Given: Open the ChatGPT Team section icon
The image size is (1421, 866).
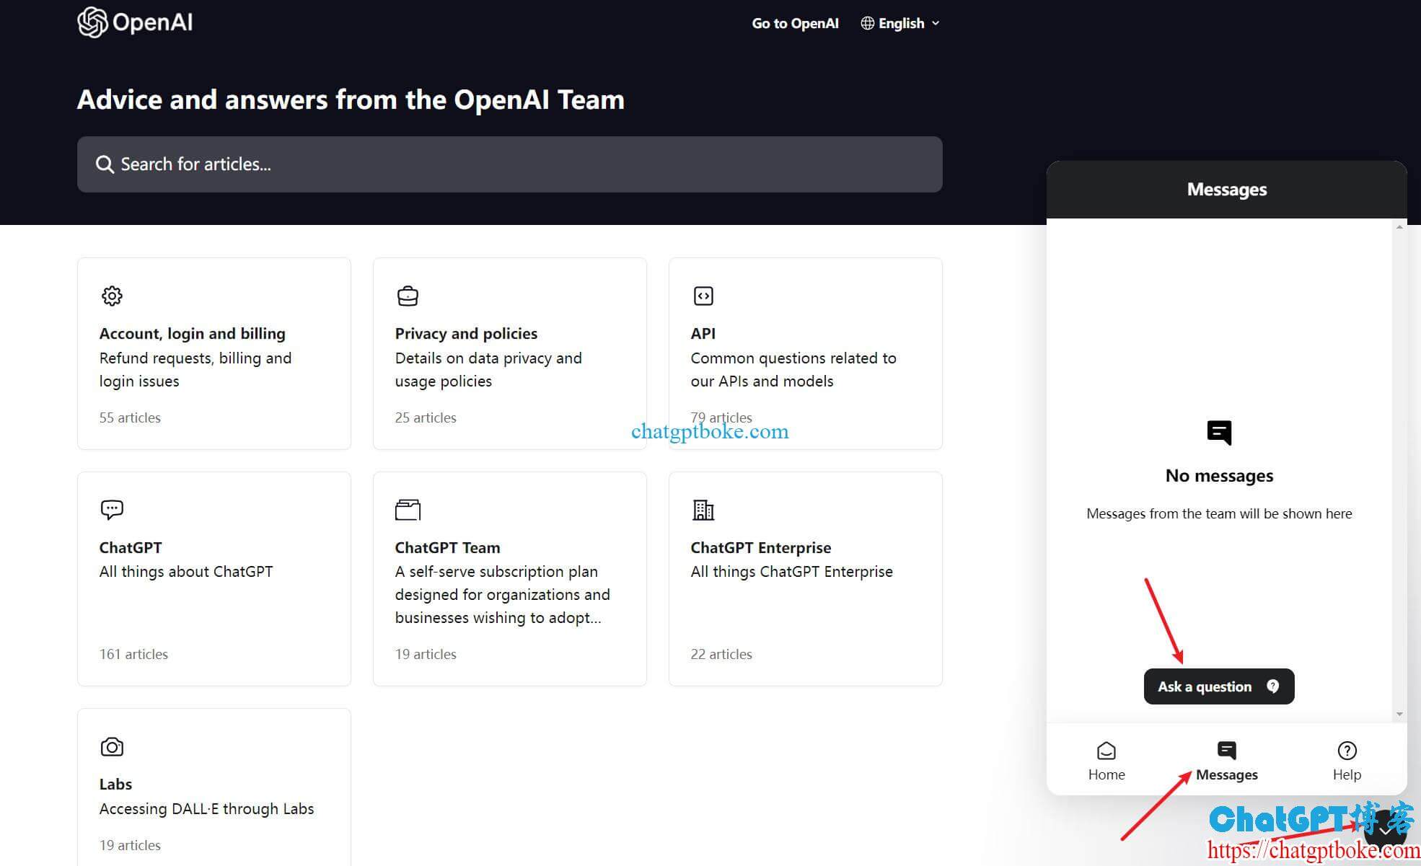Looking at the screenshot, I should (x=407, y=510).
